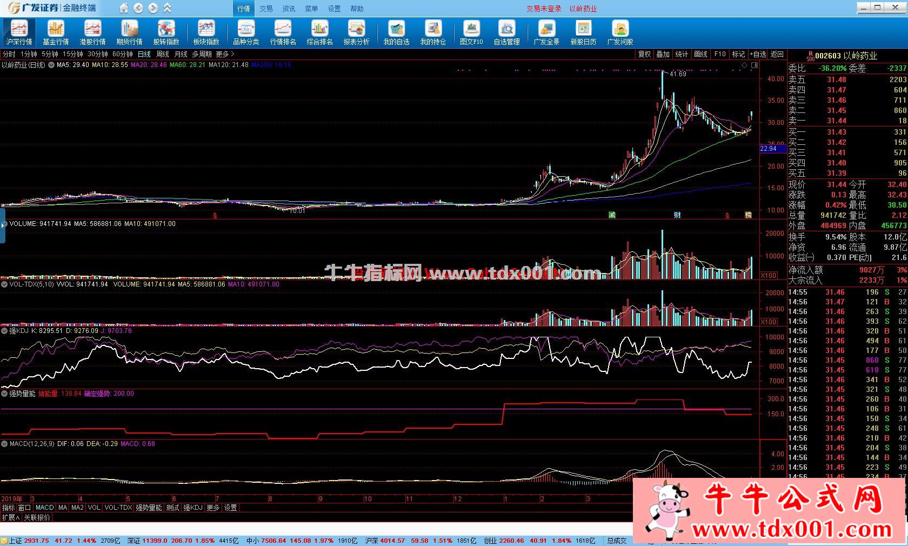Toggle 扩展 expand panel at bottom

point(11,517)
